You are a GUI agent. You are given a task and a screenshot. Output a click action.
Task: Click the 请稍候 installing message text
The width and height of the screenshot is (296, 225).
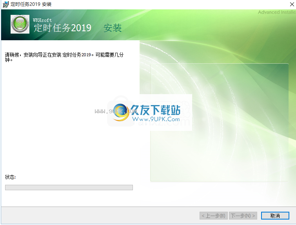coord(64,57)
